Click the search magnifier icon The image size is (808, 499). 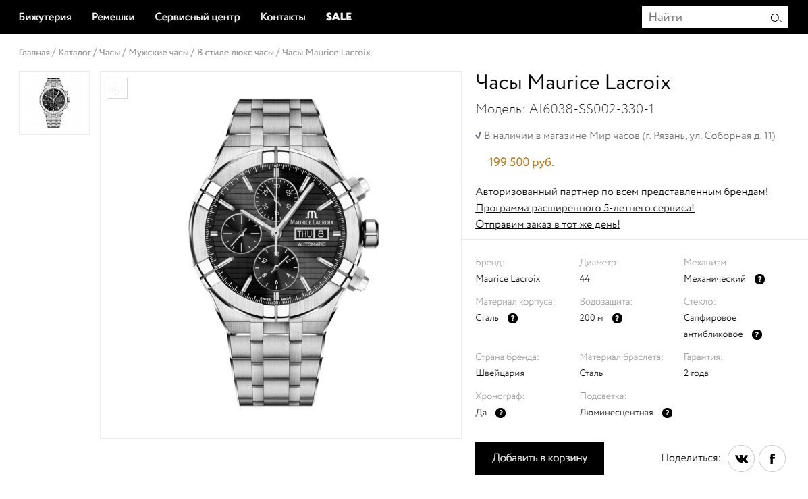coord(776,18)
